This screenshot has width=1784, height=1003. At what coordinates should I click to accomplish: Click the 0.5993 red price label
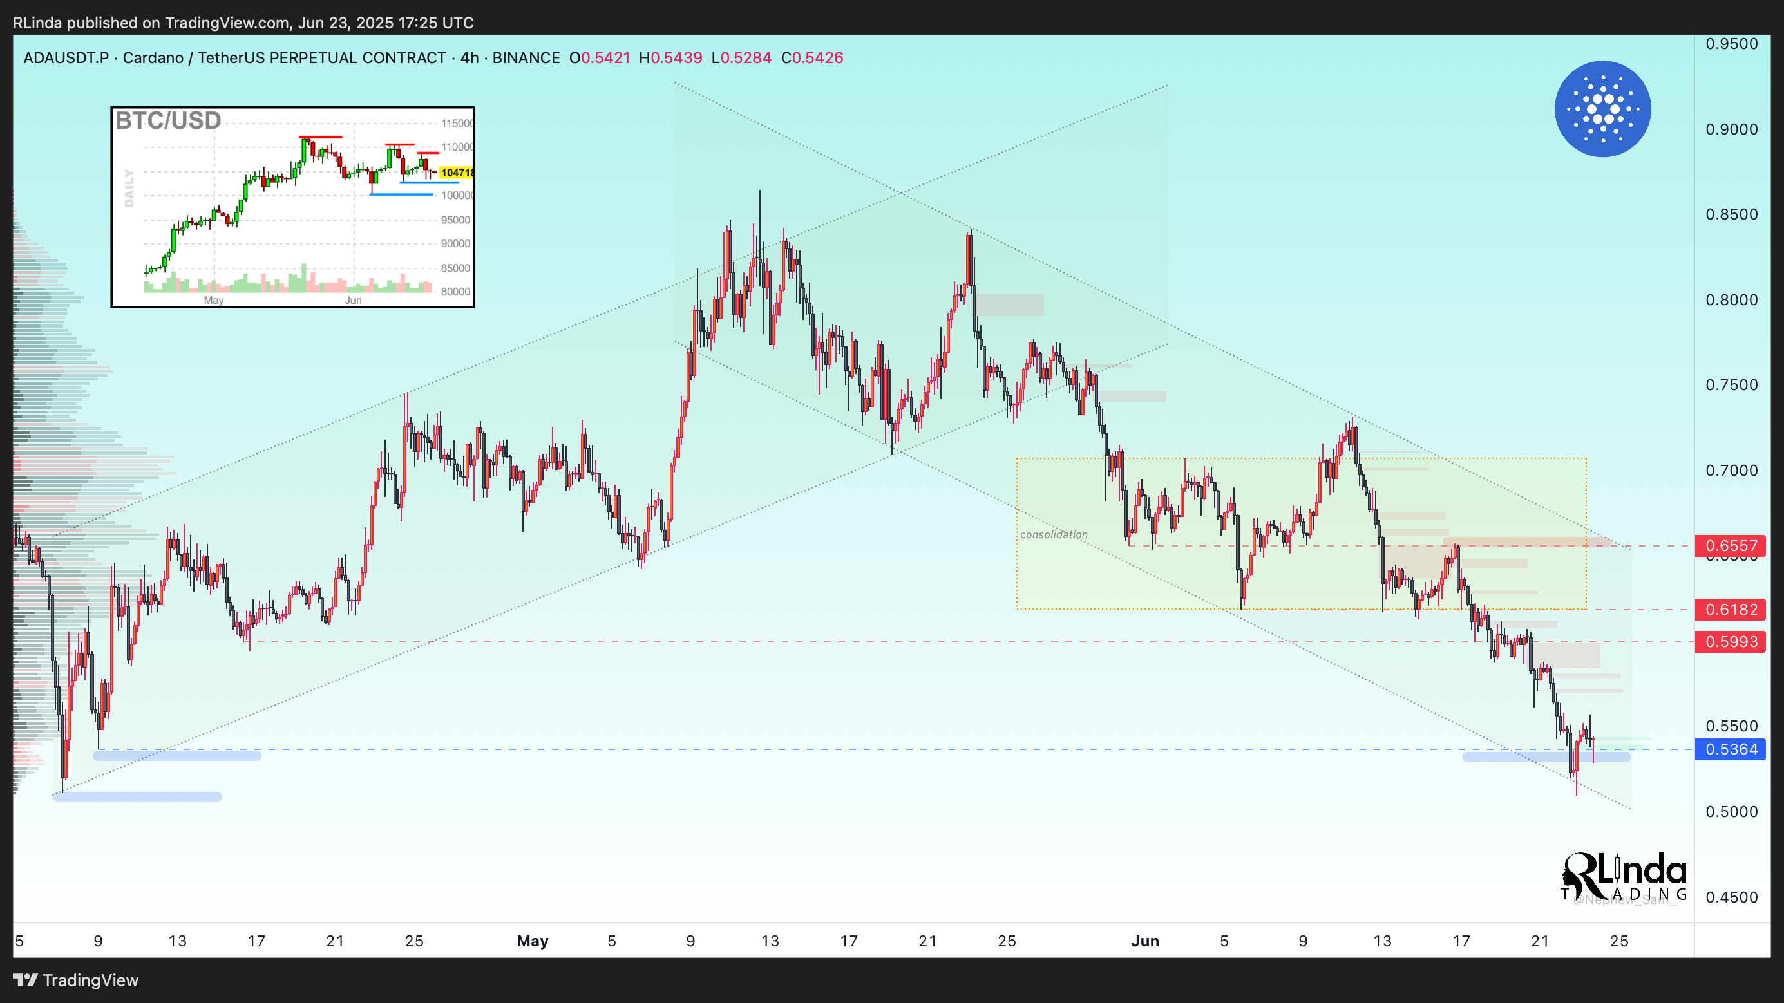coord(1731,642)
